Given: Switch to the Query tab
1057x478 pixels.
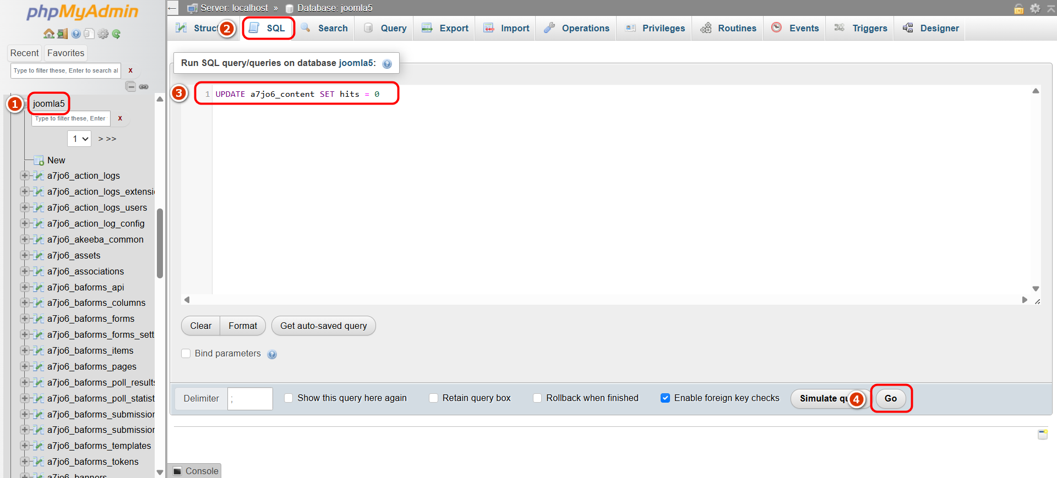Looking at the screenshot, I should click(x=385, y=28).
